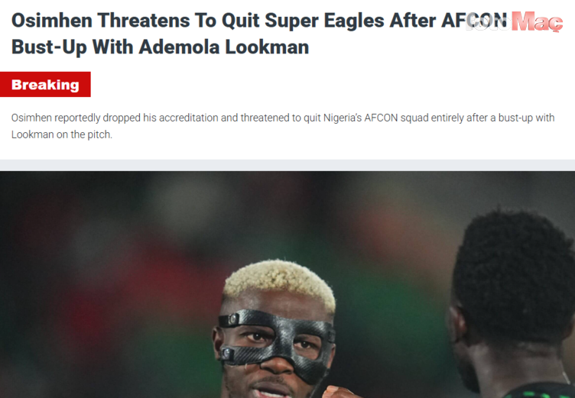Click the raised fist in the photo

coord(336,393)
